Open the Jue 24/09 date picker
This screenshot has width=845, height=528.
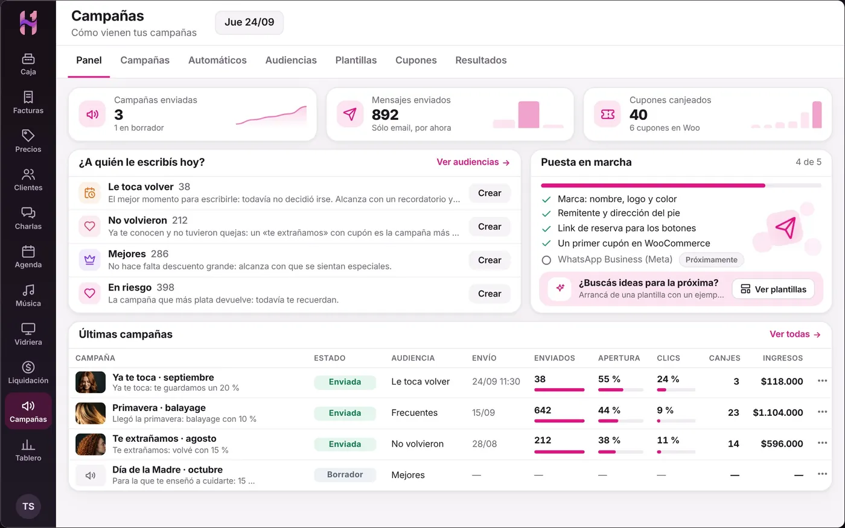click(x=249, y=22)
